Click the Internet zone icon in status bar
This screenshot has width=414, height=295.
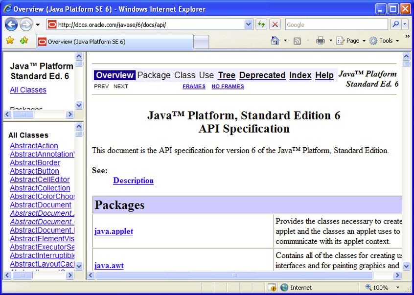point(284,288)
